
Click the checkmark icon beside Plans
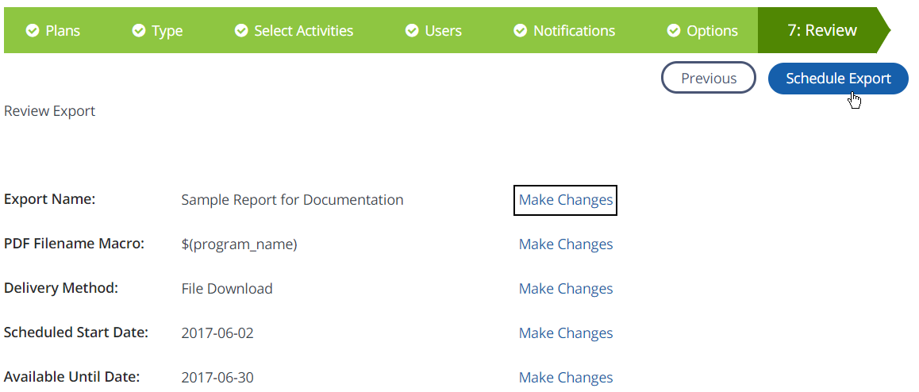(x=33, y=31)
